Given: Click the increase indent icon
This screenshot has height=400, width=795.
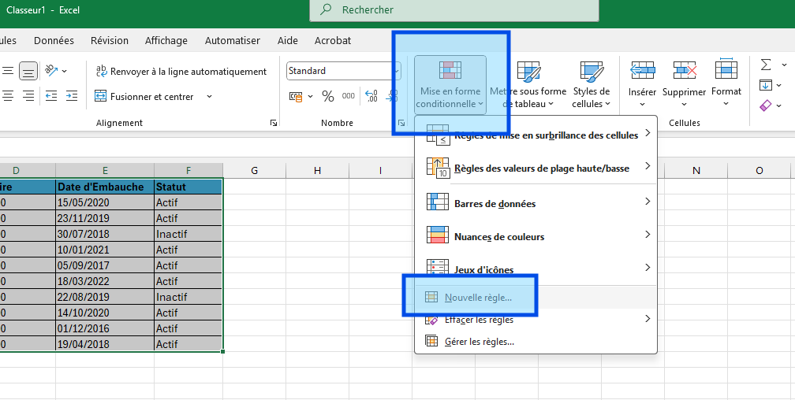Looking at the screenshot, I should coord(72,95).
